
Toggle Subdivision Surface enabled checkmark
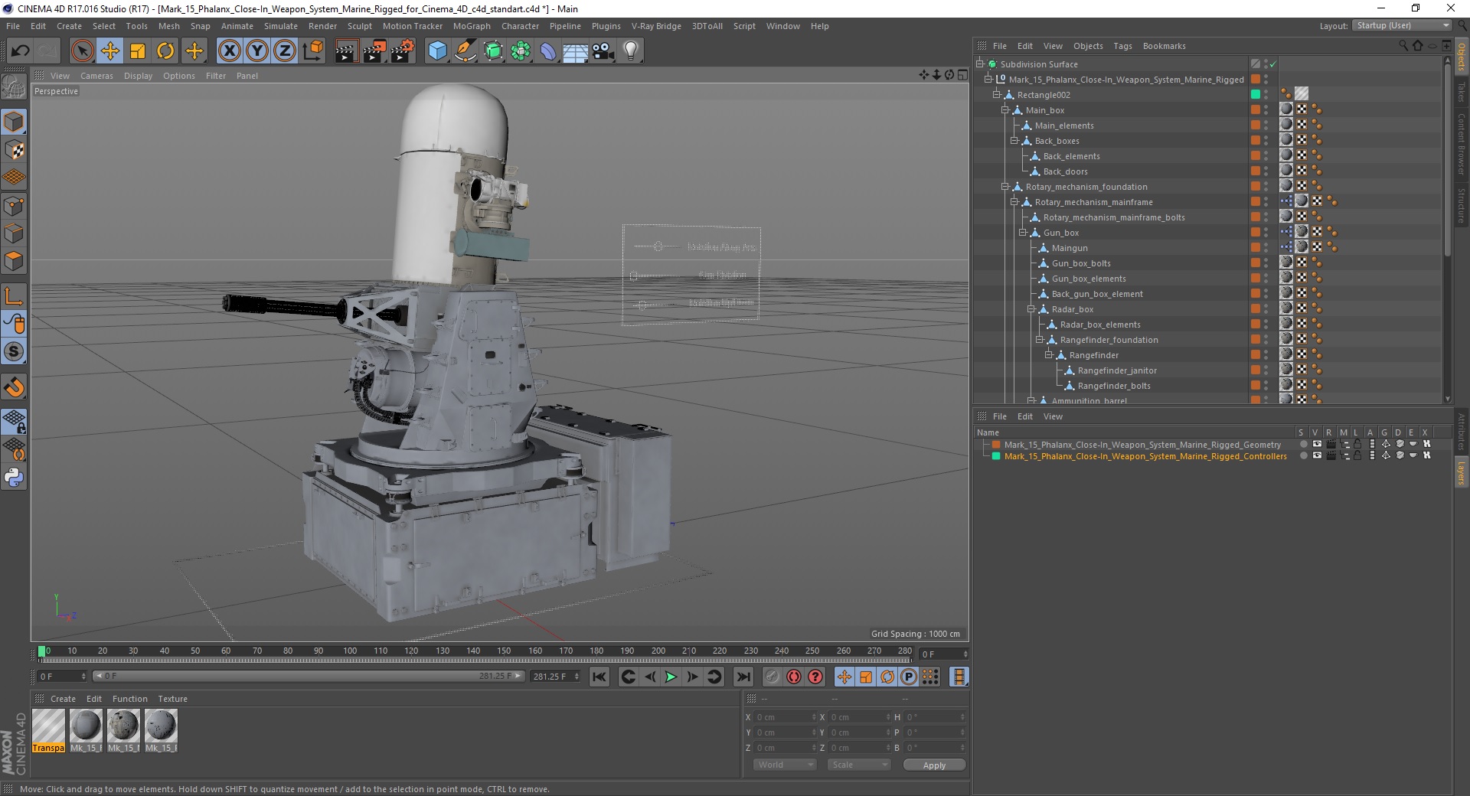click(1272, 64)
